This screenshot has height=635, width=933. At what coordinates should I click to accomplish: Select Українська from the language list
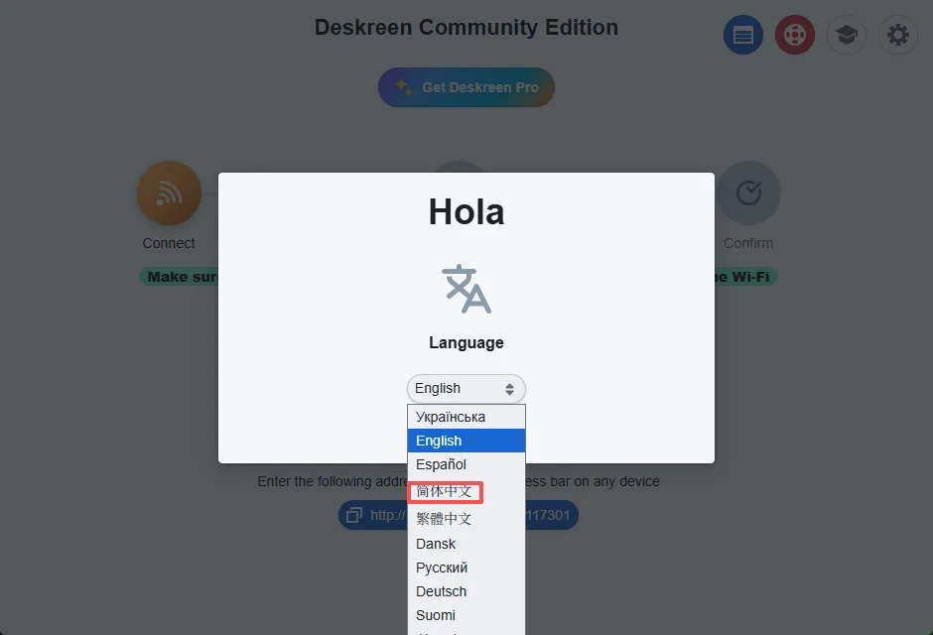466,417
